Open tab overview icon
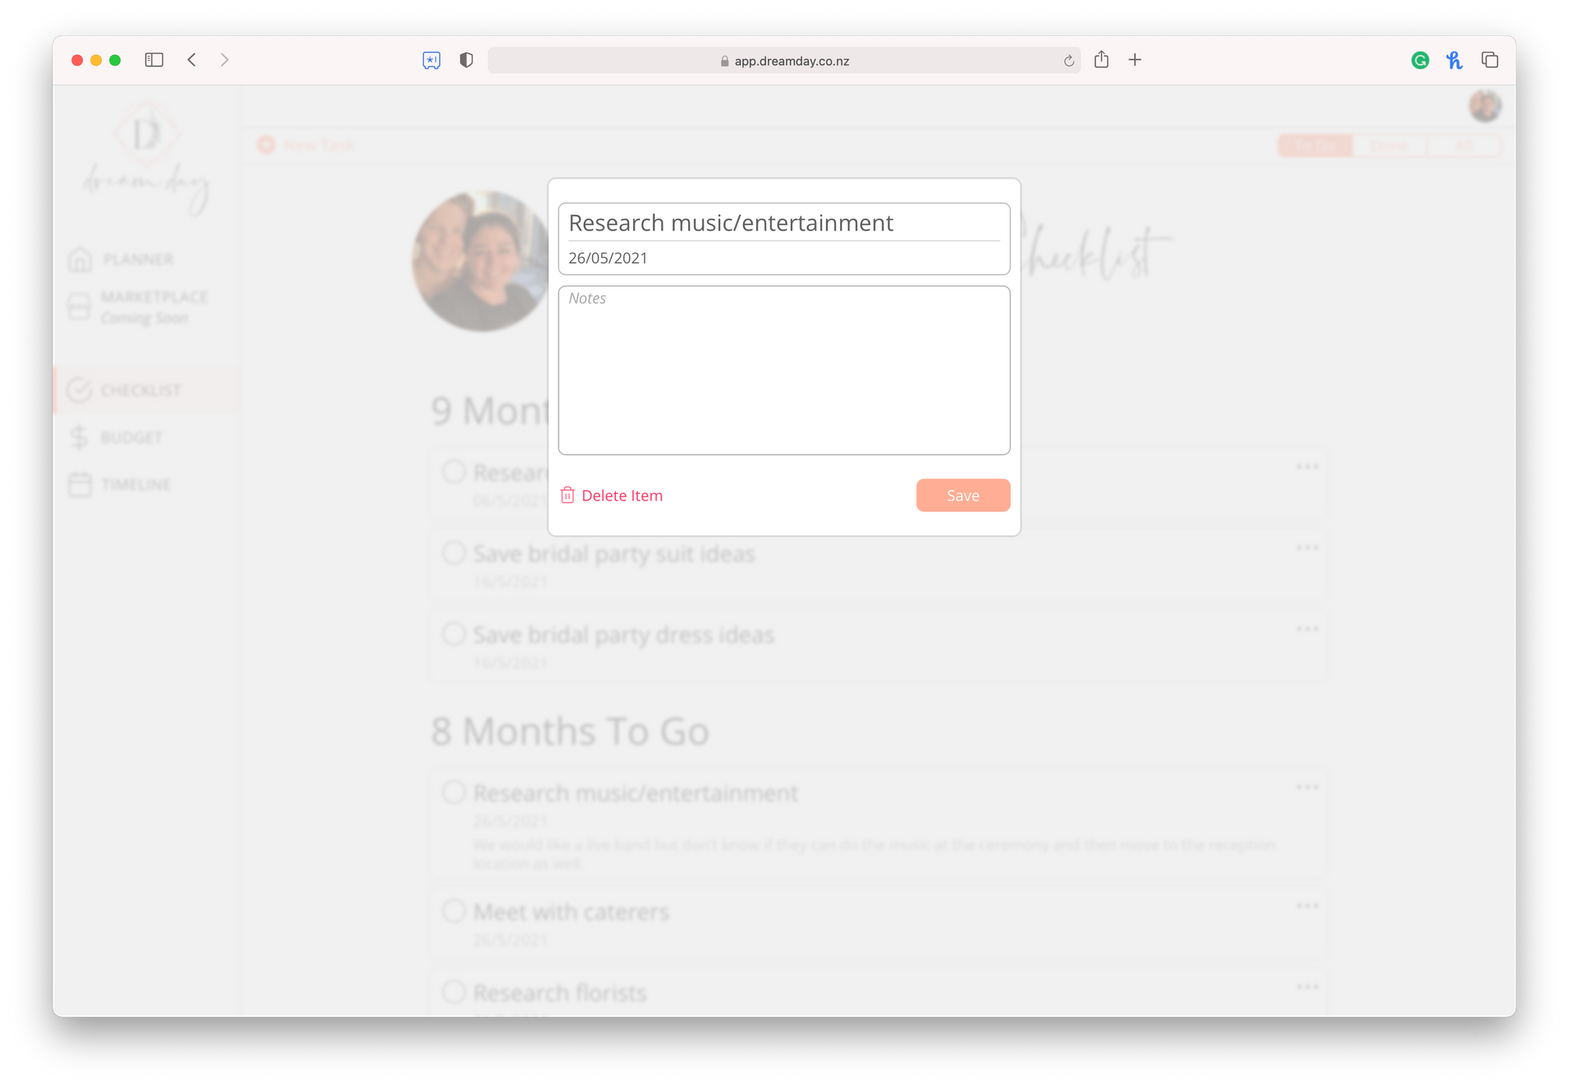1569x1087 pixels. (1490, 60)
